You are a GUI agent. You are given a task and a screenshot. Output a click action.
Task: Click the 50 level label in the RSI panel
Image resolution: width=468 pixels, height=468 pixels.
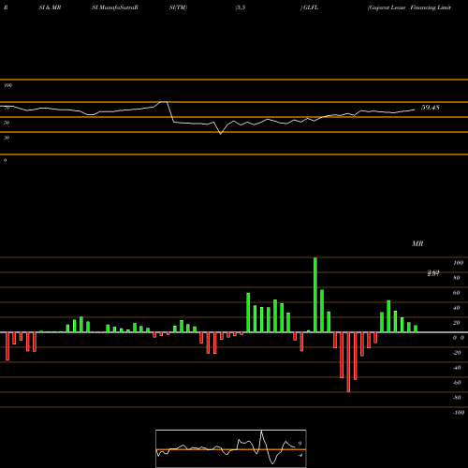click(x=7, y=123)
